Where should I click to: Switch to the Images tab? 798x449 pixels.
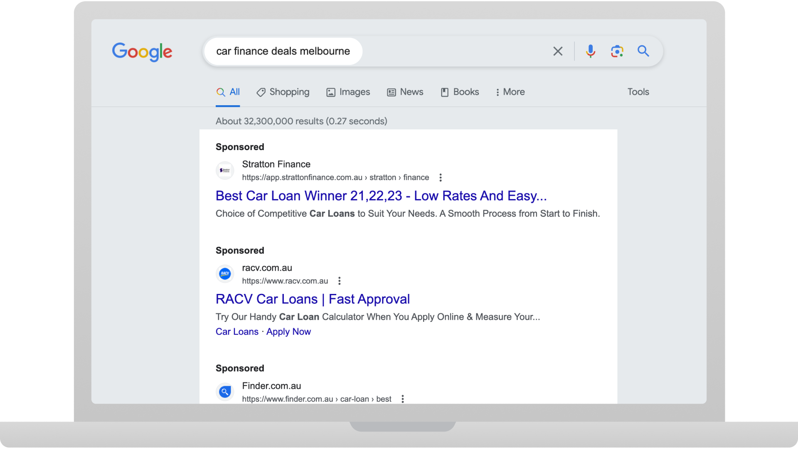348,92
